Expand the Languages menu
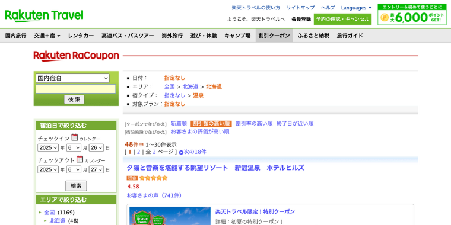451x225 pixels. (x=356, y=8)
